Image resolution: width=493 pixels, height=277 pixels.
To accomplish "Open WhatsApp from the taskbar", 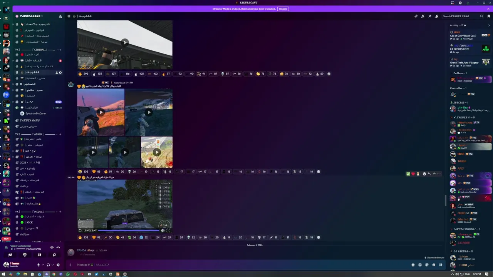I will [68, 274].
